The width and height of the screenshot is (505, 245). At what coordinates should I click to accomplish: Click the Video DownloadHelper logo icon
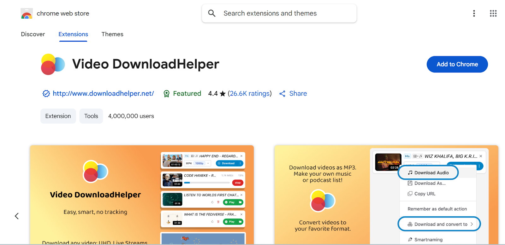53,64
